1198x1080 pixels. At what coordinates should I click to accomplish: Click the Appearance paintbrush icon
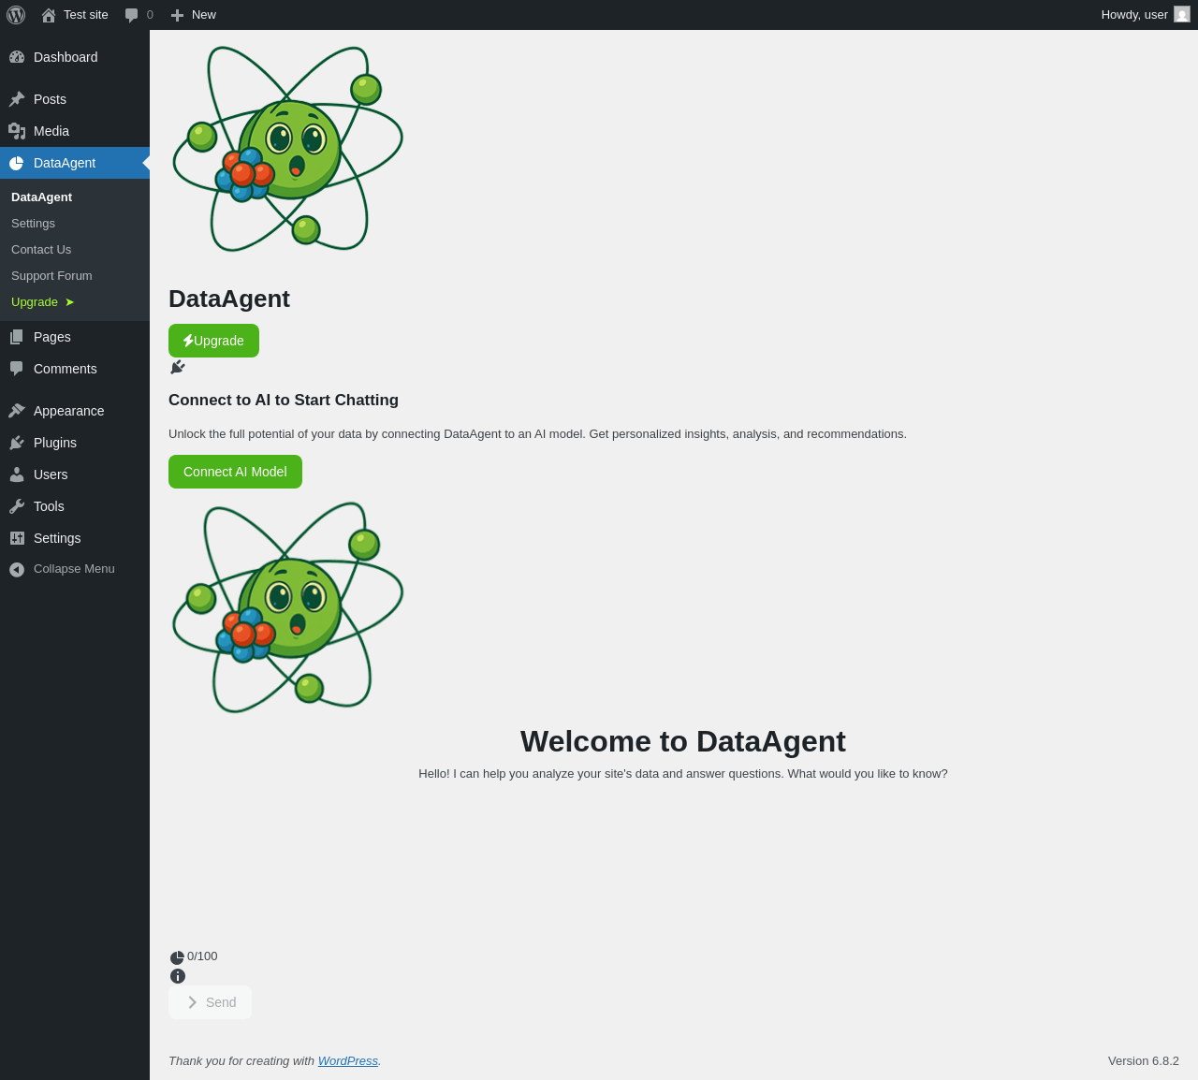(x=17, y=411)
